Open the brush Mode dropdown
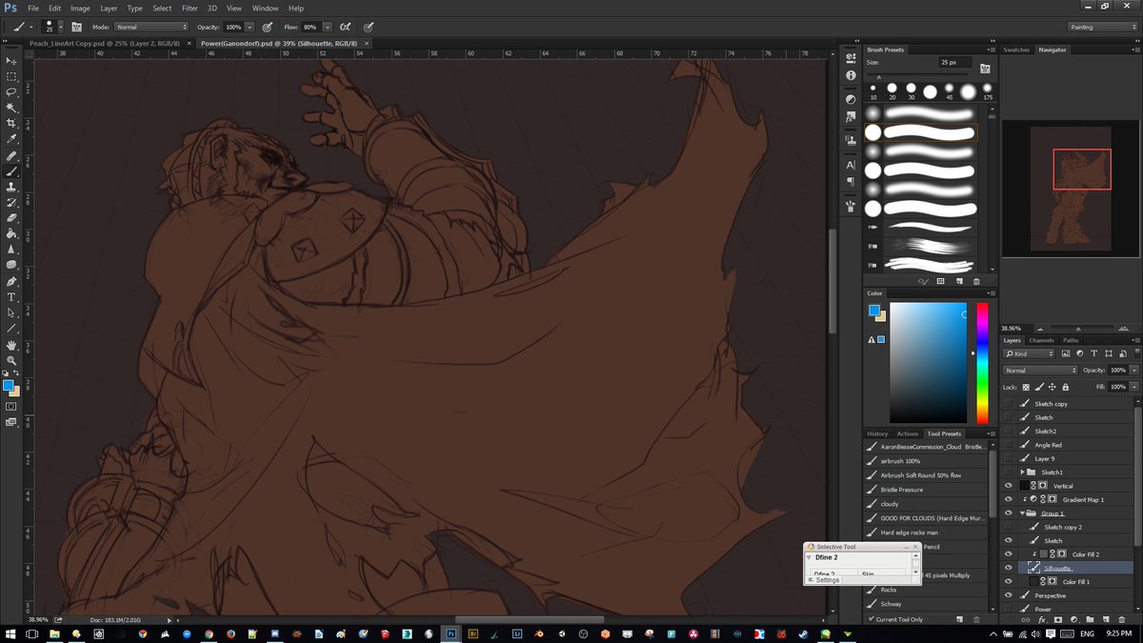The image size is (1143, 643). pos(151,27)
